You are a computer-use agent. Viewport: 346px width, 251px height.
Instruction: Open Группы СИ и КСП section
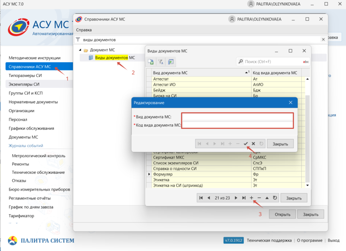(26, 93)
